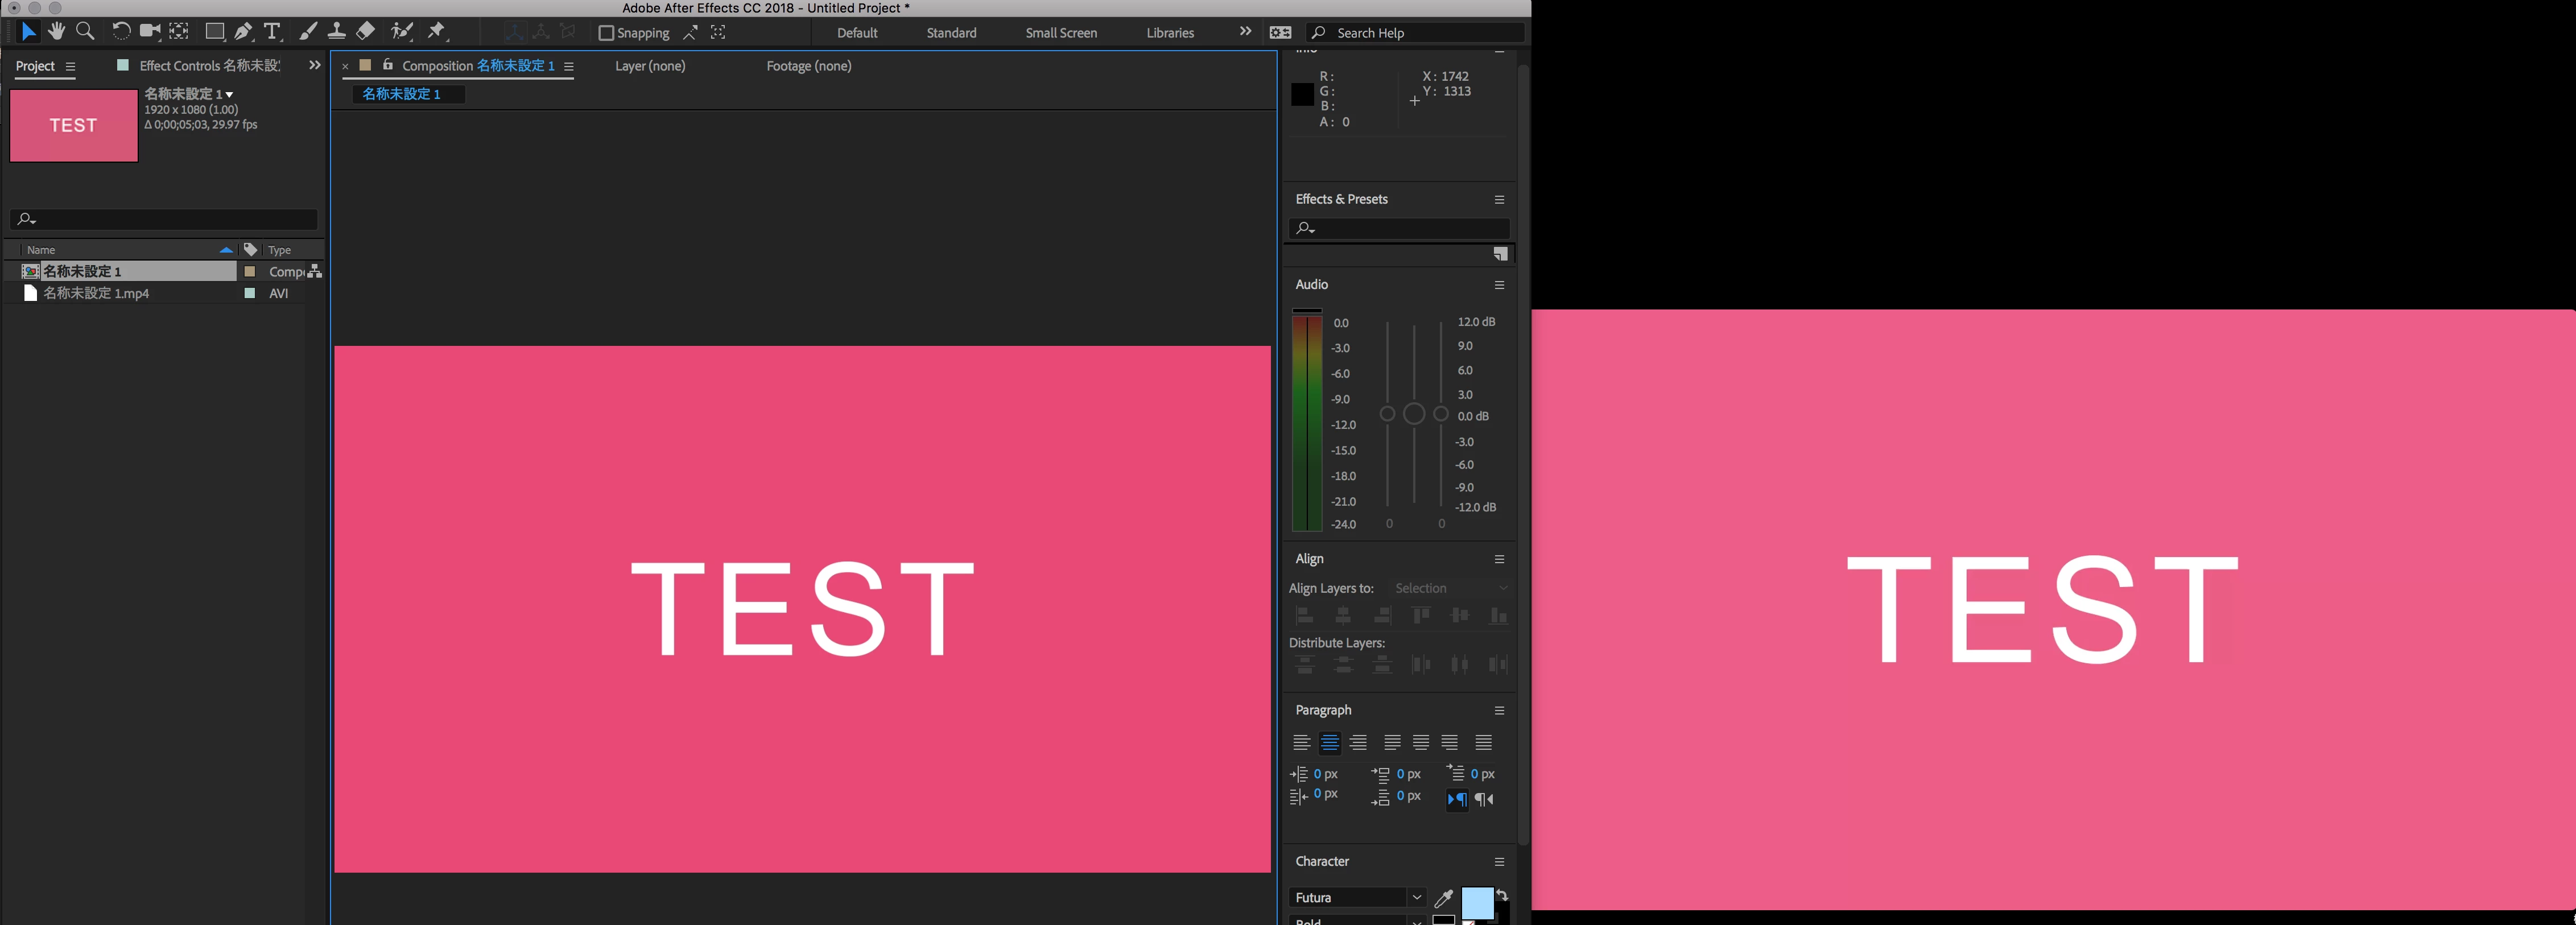Image resolution: width=2576 pixels, height=925 pixels.
Task: Click the center audio level slider knob
Action: [x=1414, y=414]
